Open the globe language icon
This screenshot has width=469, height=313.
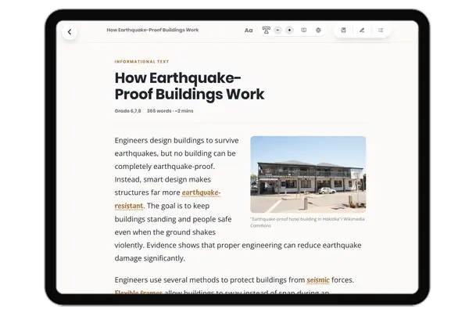coord(318,30)
